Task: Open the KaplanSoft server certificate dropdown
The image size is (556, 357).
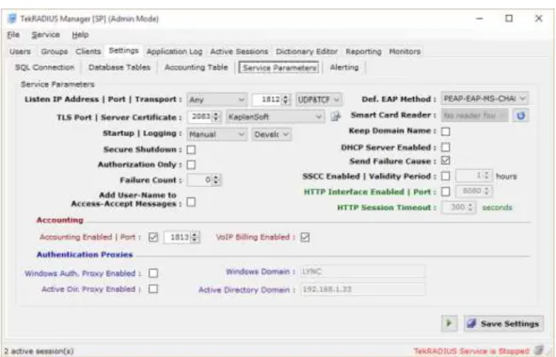Action: tap(275, 116)
